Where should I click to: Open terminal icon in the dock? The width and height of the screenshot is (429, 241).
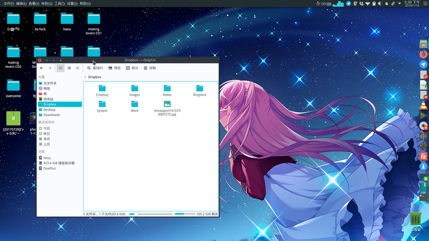tap(423, 197)
